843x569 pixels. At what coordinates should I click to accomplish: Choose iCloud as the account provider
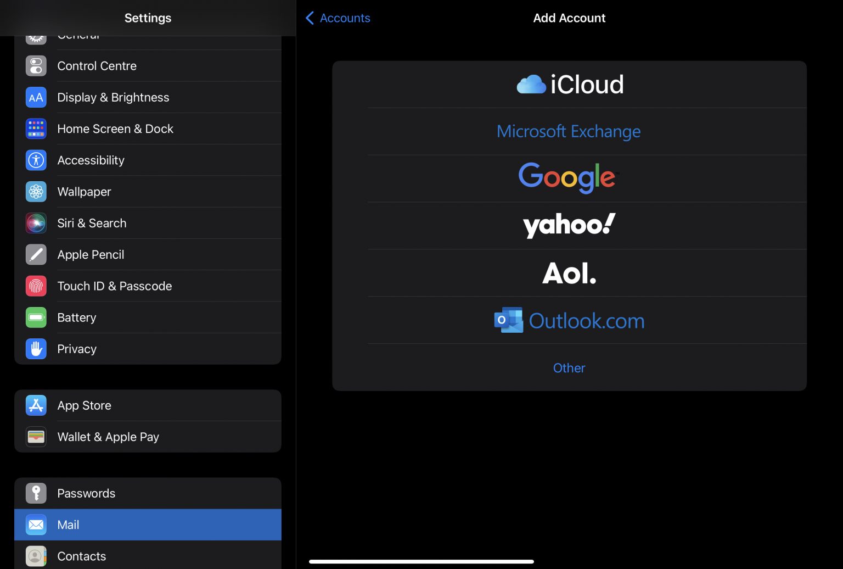pyautogui.click(x=569, y=84)
